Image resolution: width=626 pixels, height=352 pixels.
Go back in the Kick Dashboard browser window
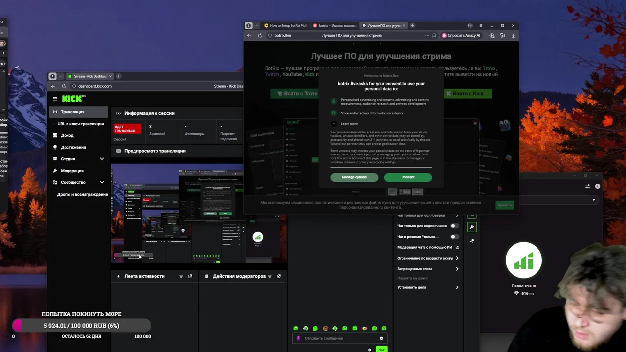pos(53,86)
